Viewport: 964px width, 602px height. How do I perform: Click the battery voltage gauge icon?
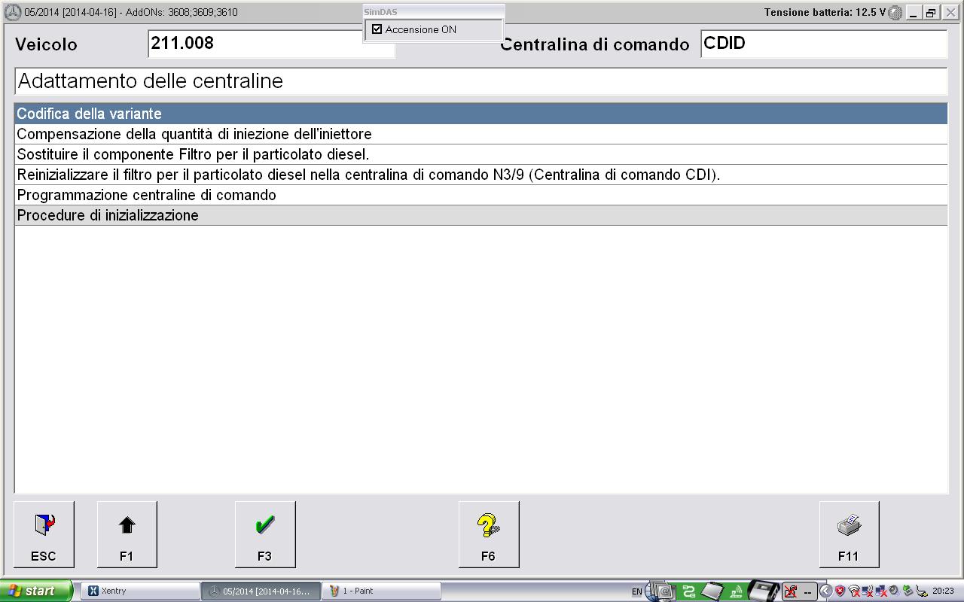[x=895, y=12]
